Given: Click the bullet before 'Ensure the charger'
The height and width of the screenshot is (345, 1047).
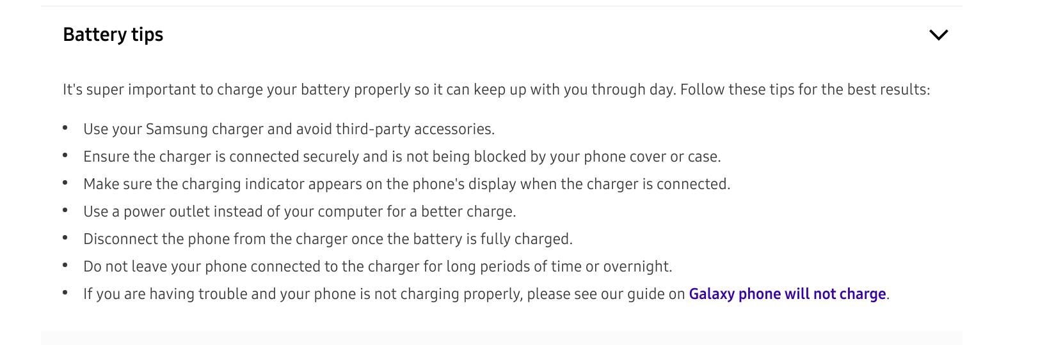Looking at the screenshot, I should (65, 156).
